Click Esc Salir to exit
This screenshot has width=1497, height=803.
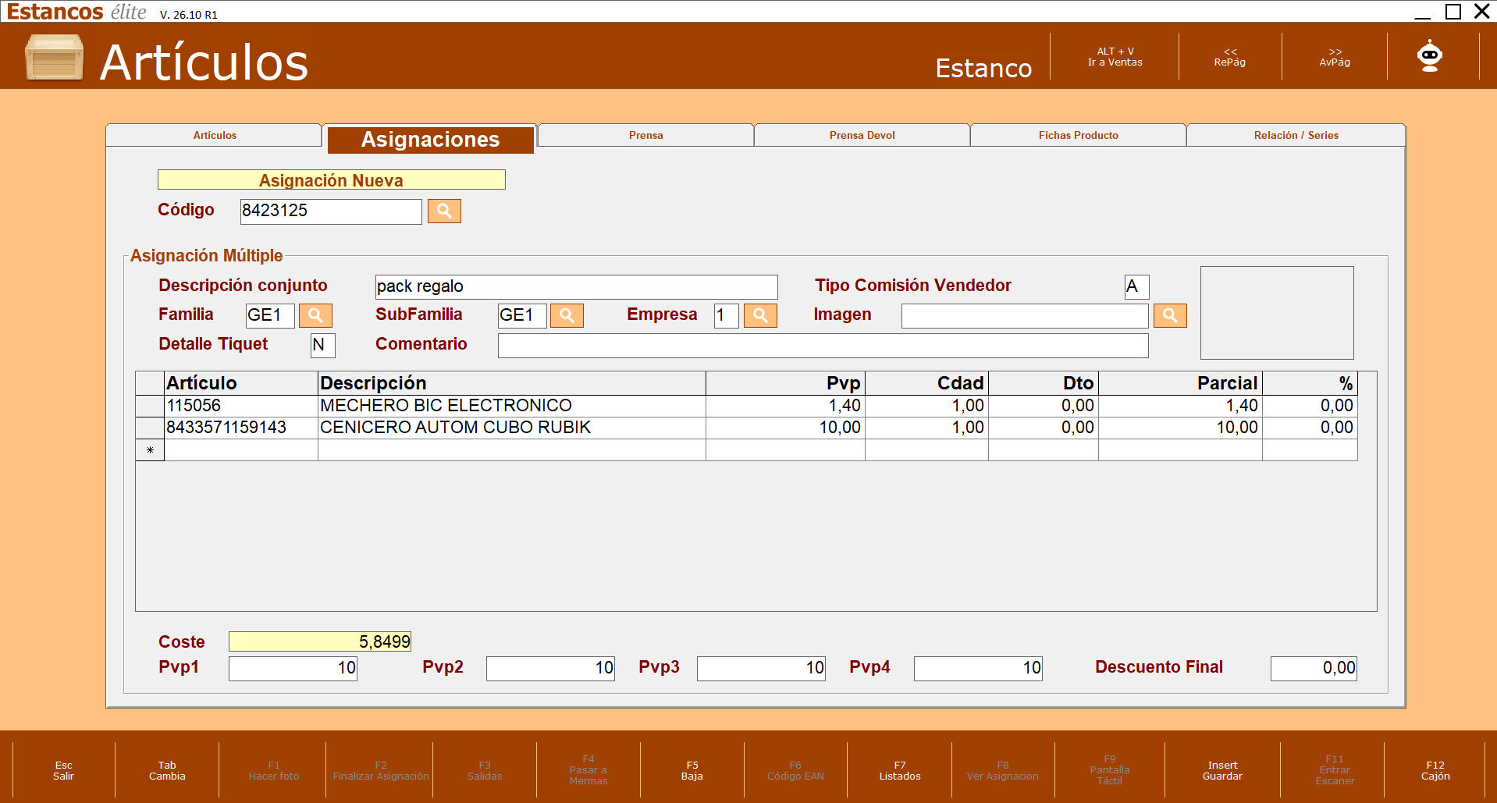63,770
